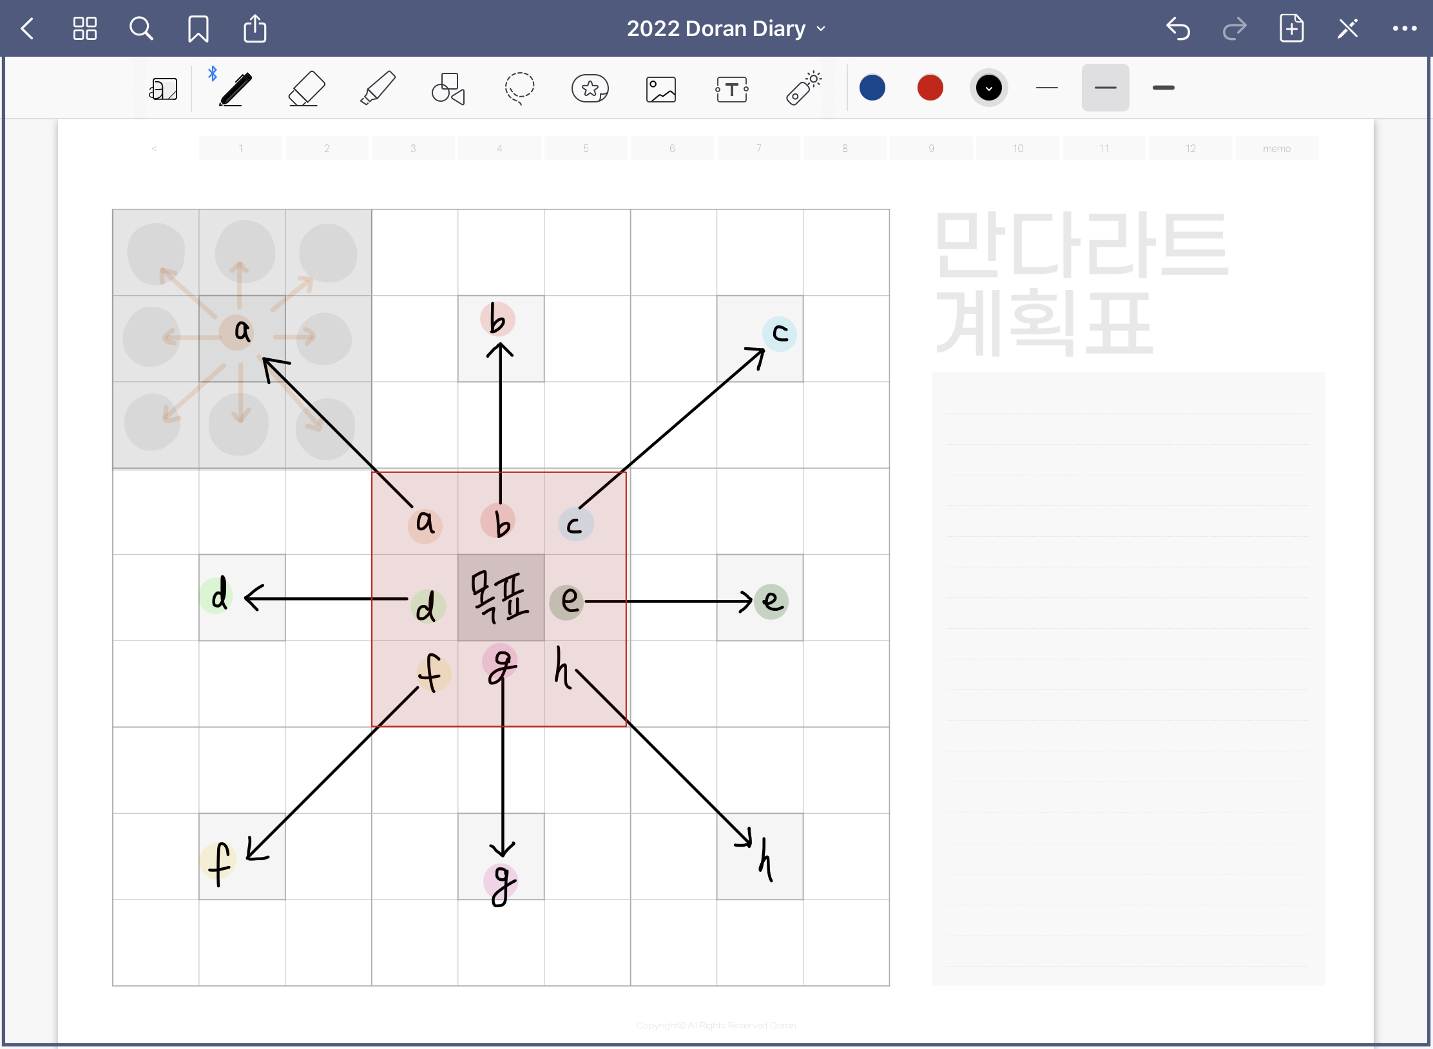
Task: Select the Highlighter tool
Action: click(378, 88)
